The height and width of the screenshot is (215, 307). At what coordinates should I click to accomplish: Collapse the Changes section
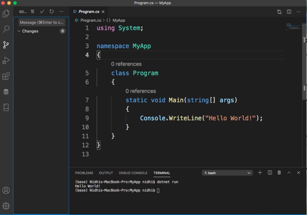tap(19, 31)
